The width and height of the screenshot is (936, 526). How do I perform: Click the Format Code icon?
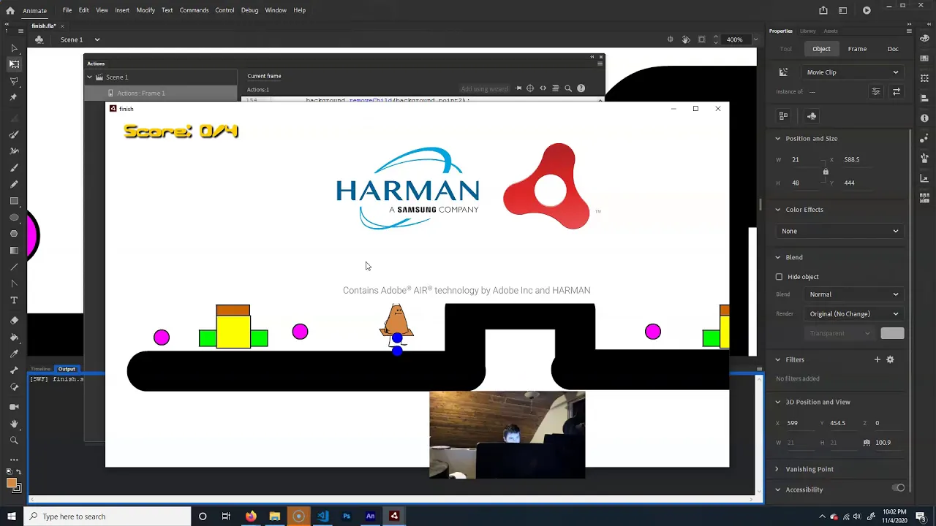(x=556, y=88)
